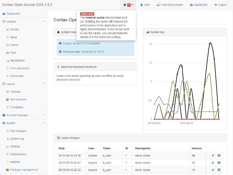The image size is (233, 175).
Task: Click the Themes icon in sidebar
Action: (x=8, y=92)
